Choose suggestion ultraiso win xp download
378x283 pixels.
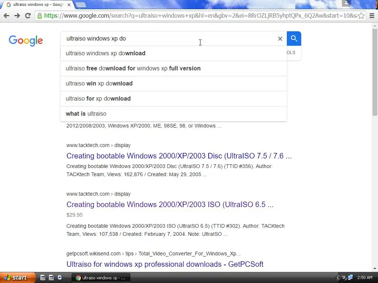click(x=173, y=84)
